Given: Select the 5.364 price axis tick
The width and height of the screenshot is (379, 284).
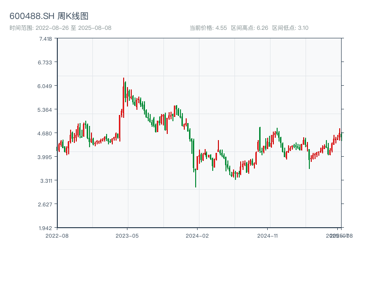Looking at the screenshot, I should click(x=45, y=109).
